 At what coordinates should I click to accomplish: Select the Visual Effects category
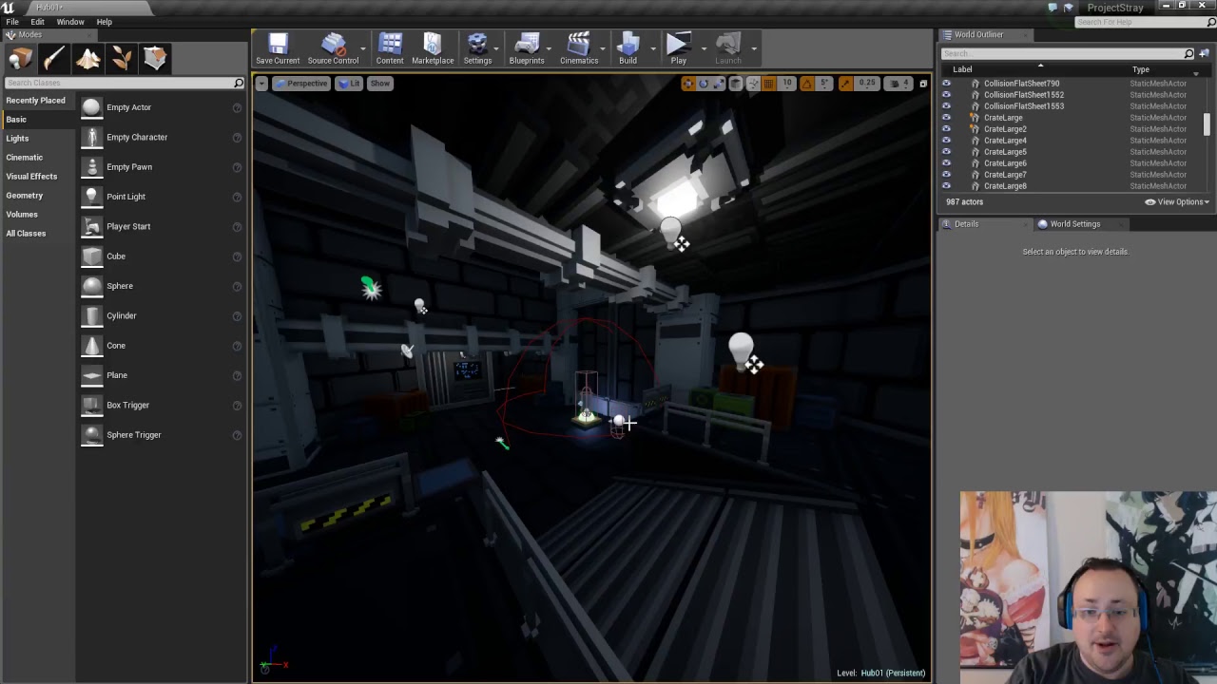[31, 177]
